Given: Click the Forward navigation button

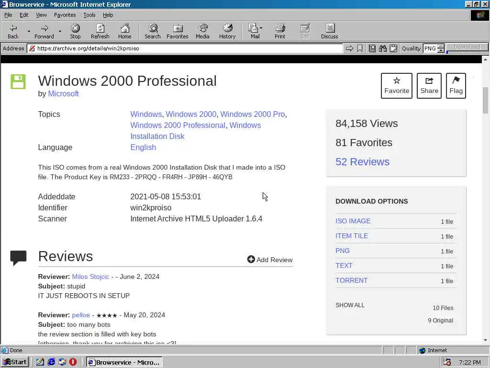Looking at the screenshot, I should pos(44,31).
